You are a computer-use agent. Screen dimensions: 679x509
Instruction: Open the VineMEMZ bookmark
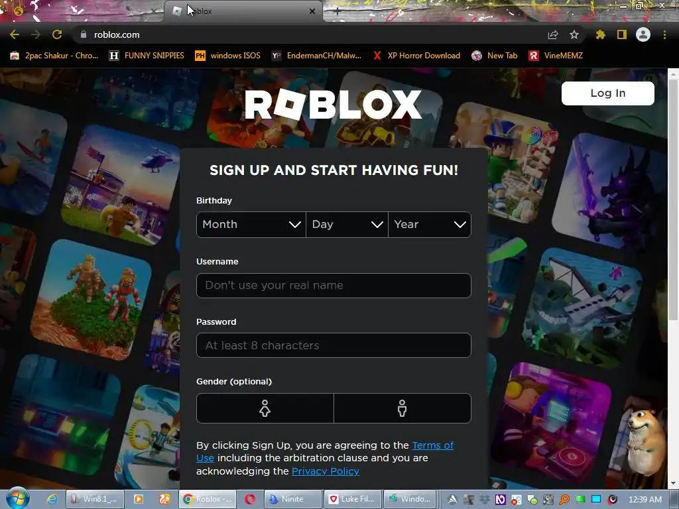556,56
